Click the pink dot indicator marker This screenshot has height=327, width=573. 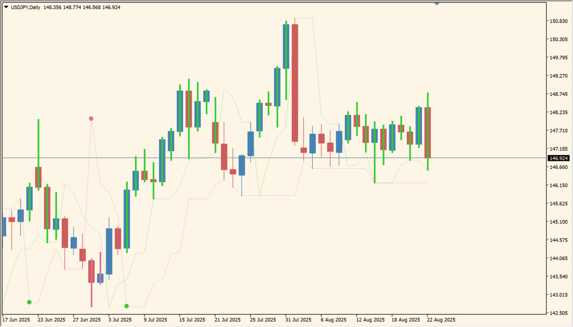click(x=91, y=119)
